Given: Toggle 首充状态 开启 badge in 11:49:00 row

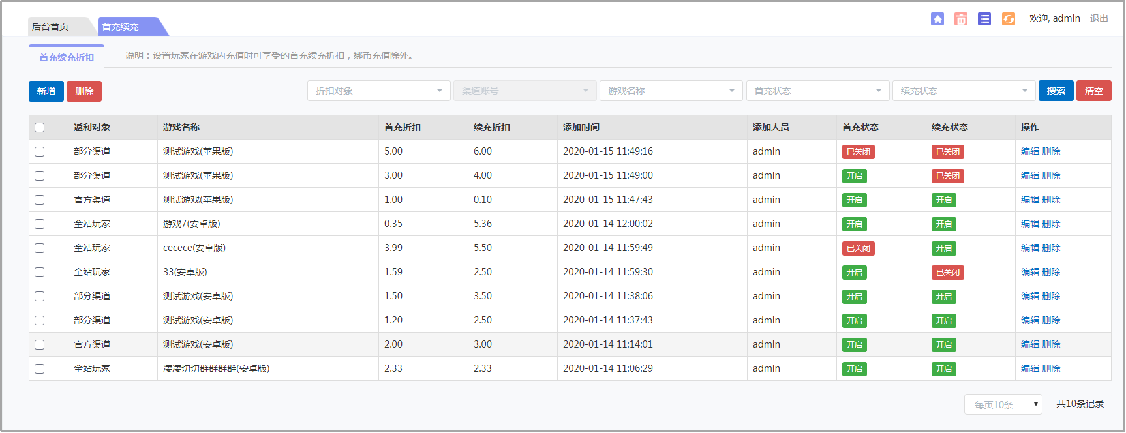Looking at the screenshot, I should tap(855, 176).
